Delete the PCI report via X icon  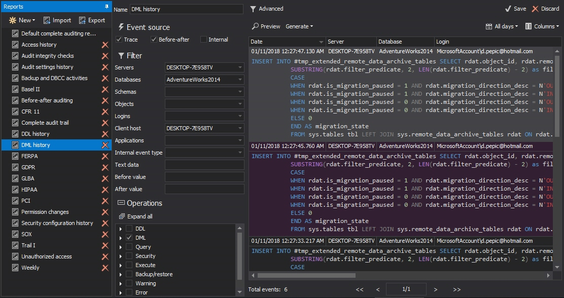click(x=105, y=201)
